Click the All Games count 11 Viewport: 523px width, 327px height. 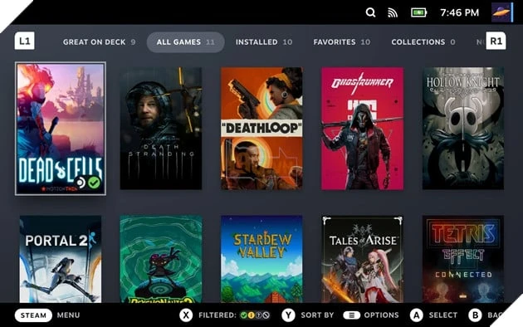tap(210, 42)
